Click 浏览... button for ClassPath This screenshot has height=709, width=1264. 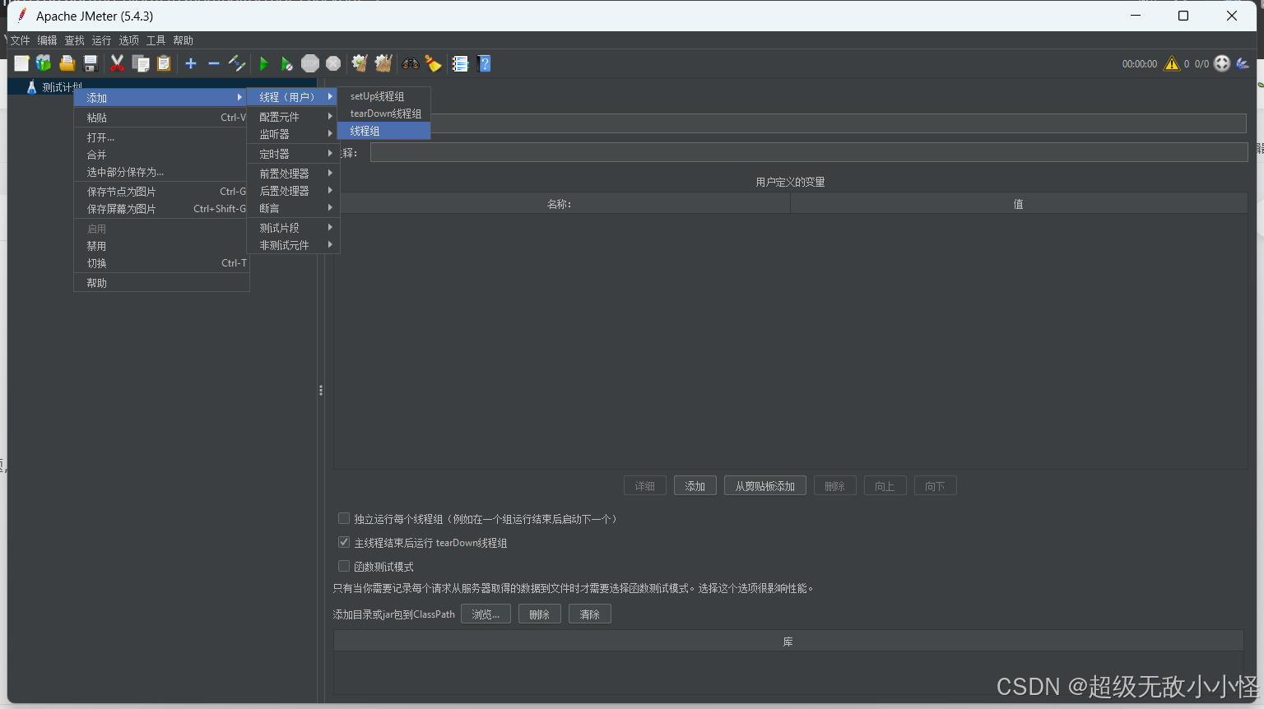pyautogui.click(x=486, y=614)
